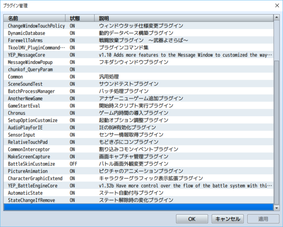Select the BatchProcessManager plugin row

pos(138,91)
